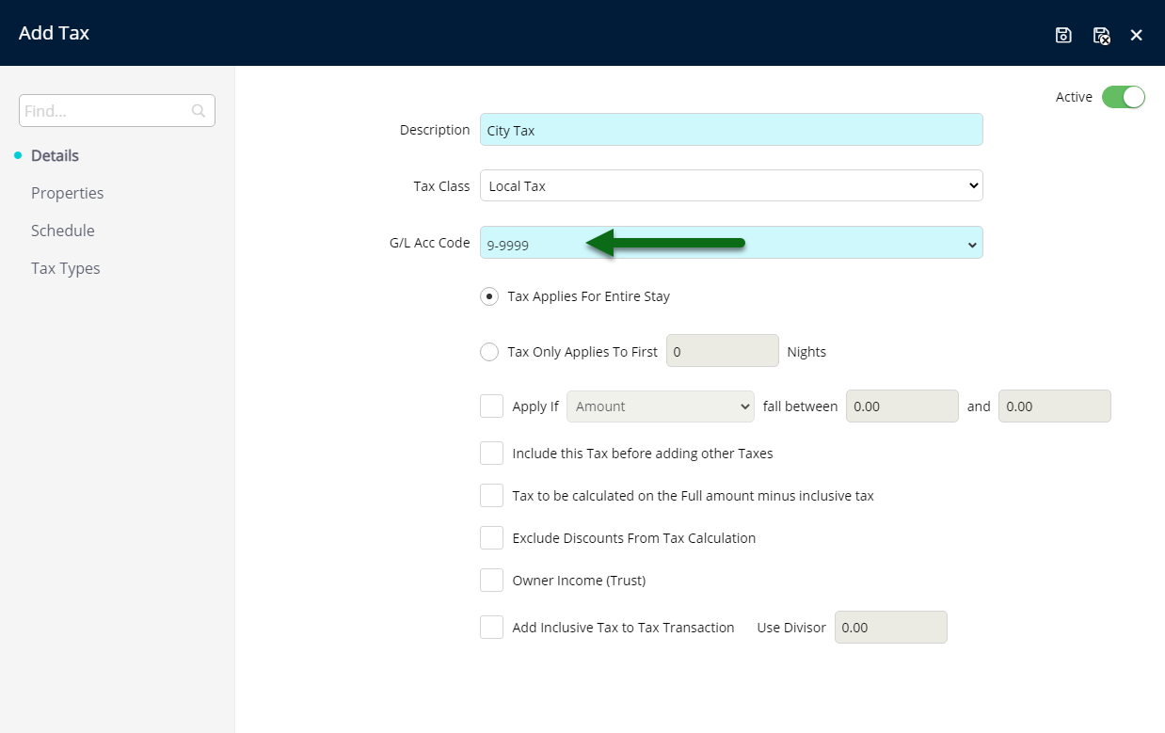1165x733 pixels.
Task: Switch to the Tax Types section
Action: pyautogui.click(x=65, y=268)
